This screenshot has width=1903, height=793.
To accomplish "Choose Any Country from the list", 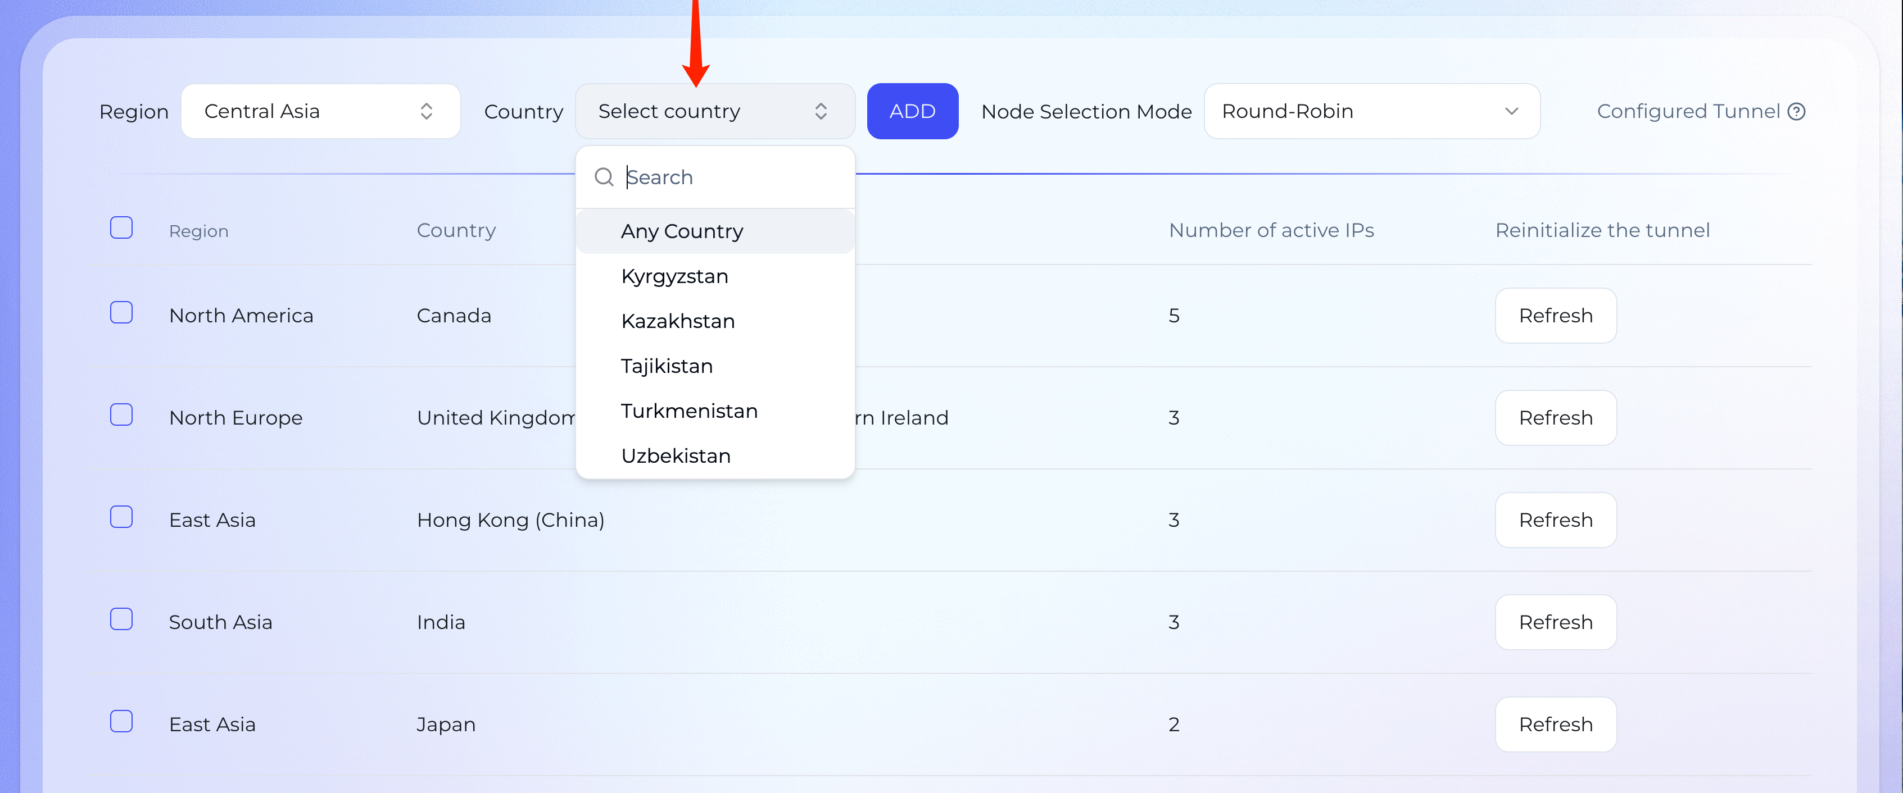I will 682,232.
